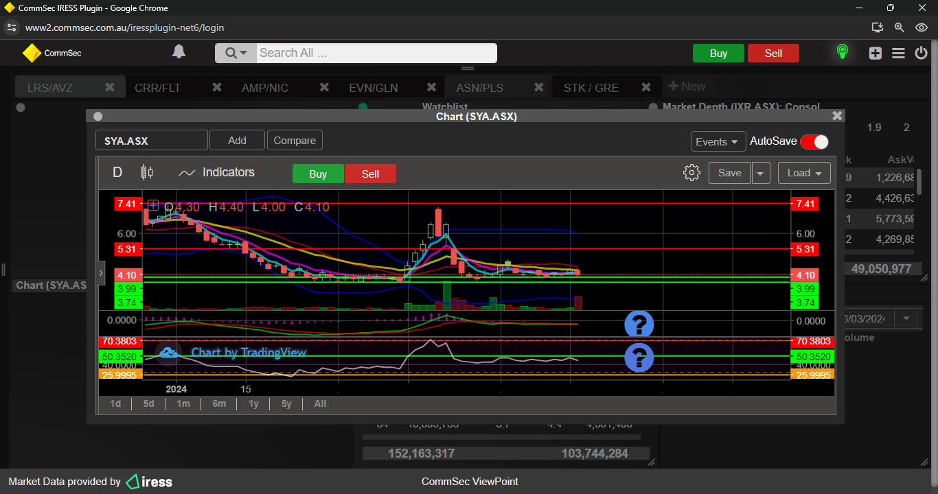Select the 6m time range
This screenshot has height=494, width=938.
219,403
